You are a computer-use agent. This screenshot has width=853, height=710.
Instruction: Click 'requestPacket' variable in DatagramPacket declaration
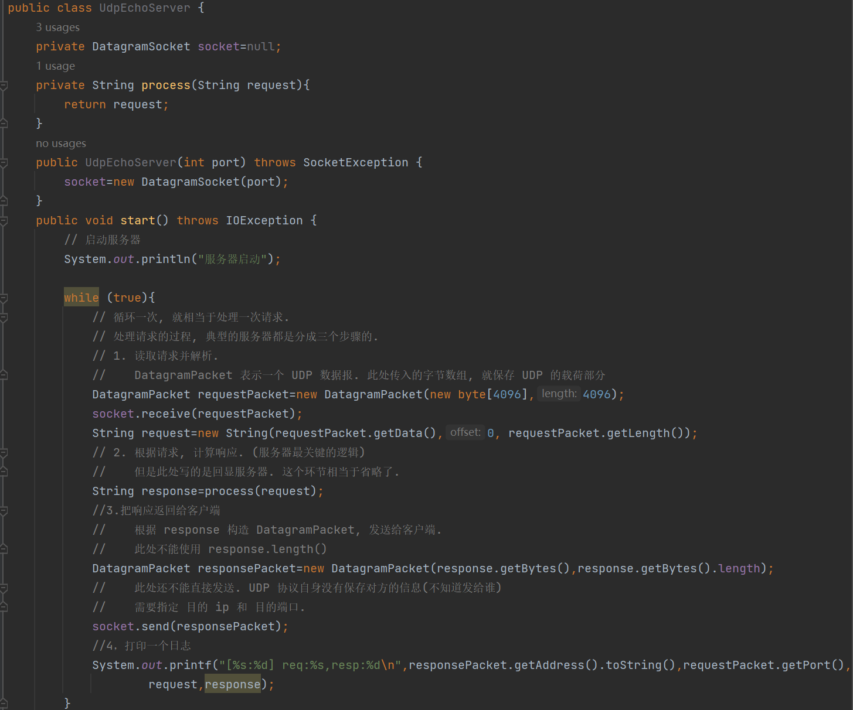[x=243, y=395]
